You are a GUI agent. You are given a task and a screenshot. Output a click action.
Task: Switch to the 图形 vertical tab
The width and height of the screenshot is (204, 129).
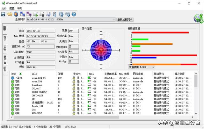point(5,48)
